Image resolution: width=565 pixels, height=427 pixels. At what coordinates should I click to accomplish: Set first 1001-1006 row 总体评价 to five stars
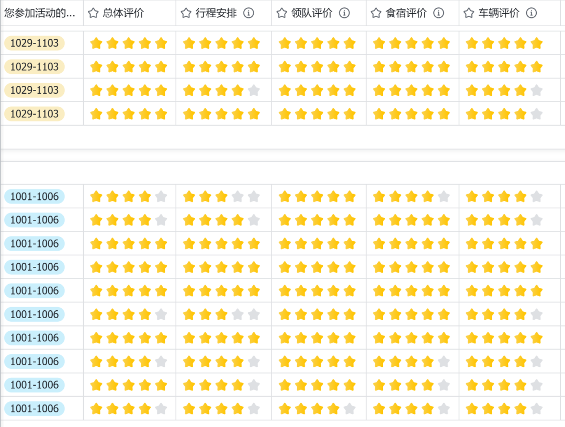coord(161,197)
